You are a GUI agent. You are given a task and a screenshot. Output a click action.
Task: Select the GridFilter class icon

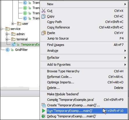tap(8, 50)
